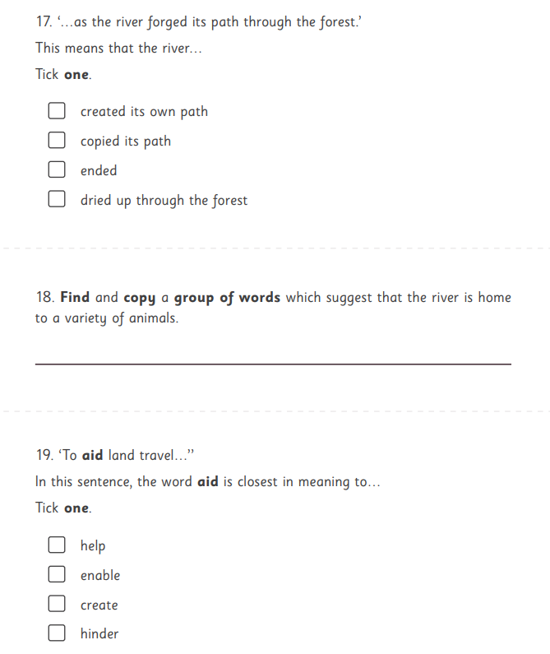Click 'dried up through the forest' text

[164, 200]
